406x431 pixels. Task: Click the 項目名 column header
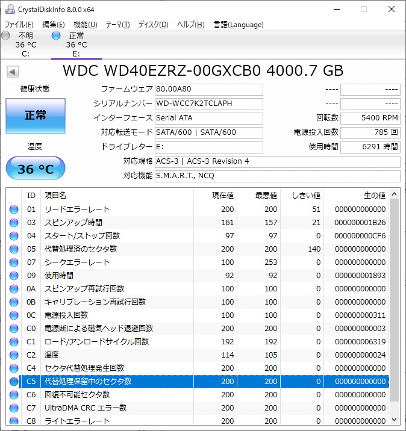click(x=117, y=196)
